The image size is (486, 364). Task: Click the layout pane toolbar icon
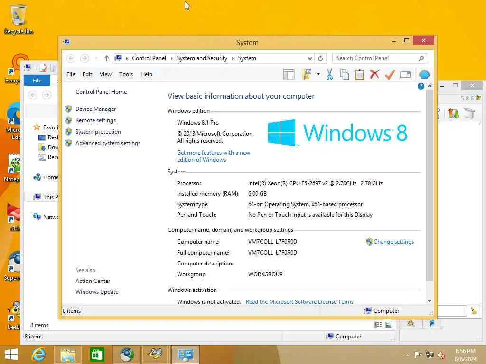tap(289, 74)
